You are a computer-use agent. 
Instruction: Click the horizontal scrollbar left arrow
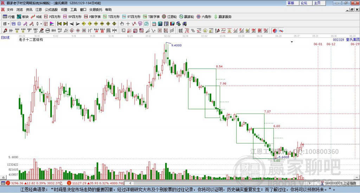click(130, 183)
